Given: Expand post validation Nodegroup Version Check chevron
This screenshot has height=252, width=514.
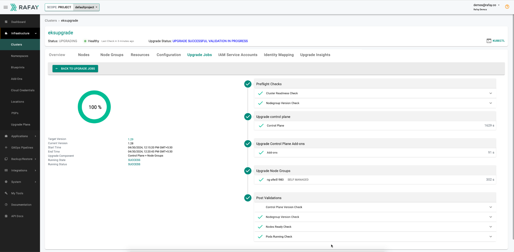Looking at the screenshot, I should coord(491,217).
